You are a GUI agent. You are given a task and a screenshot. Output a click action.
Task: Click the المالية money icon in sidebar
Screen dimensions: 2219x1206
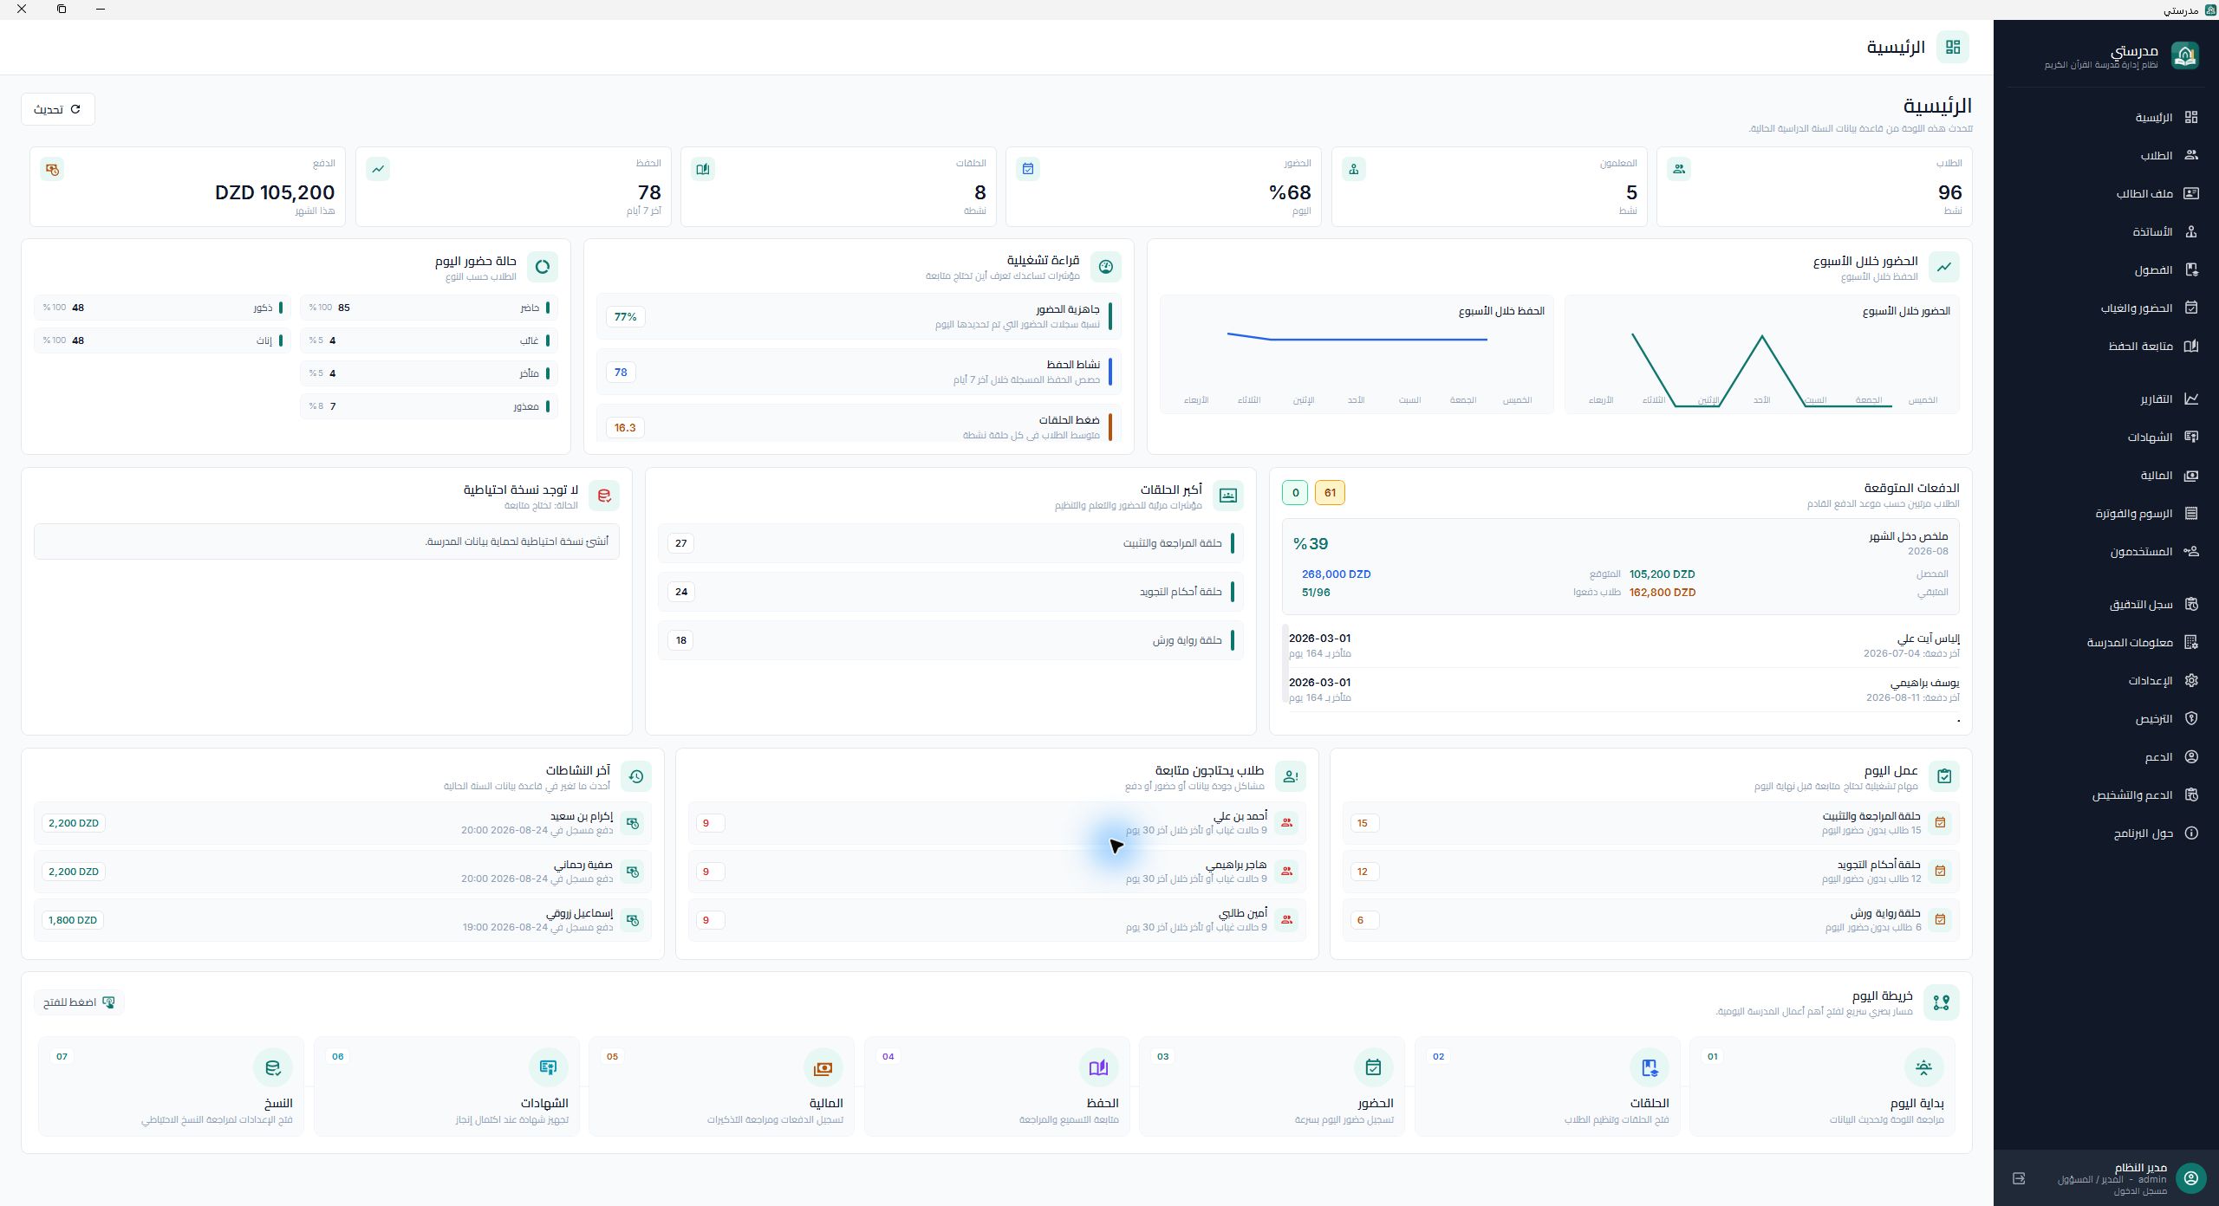(2191, 475)
